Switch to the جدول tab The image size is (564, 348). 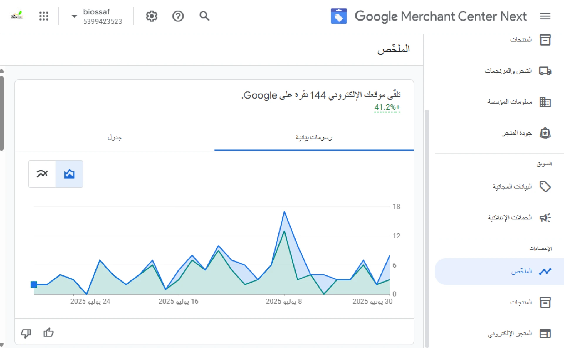(x=115, y=137)
